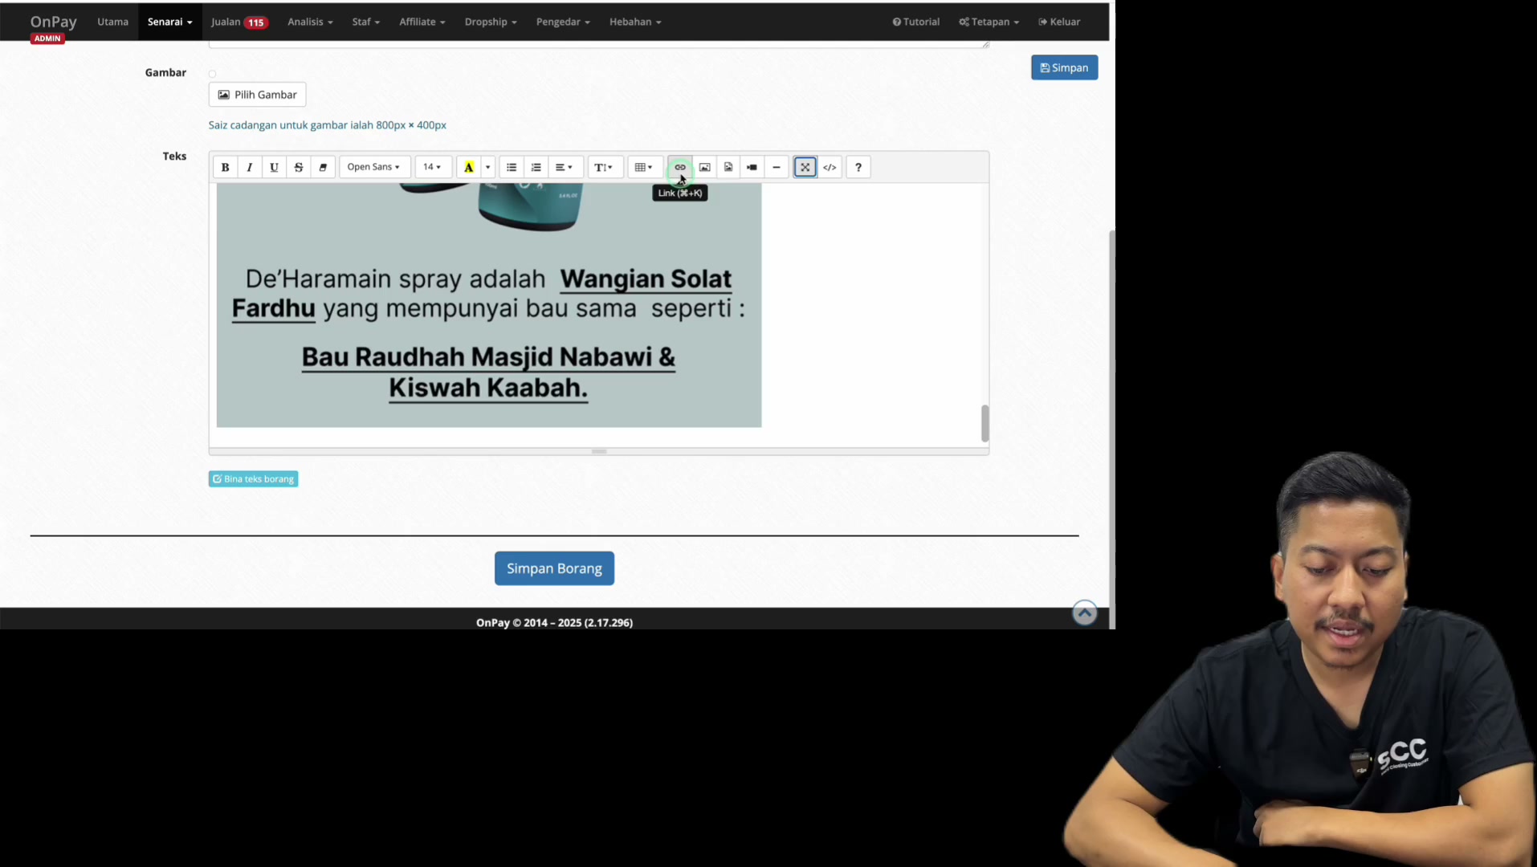This screenshot has height=867, width=1537.
Task: Open the color palette dropdown arrow
Action: (488, 167)
